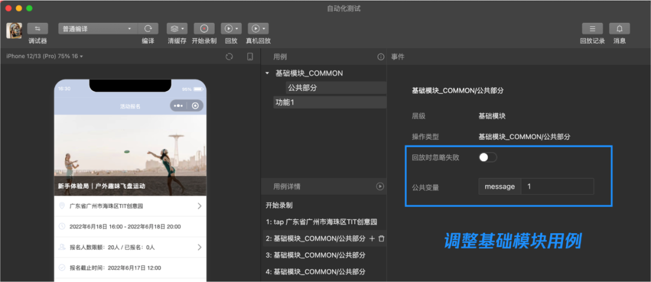
Task: Open the 消息 notifications bell
Action: coord(620,29)
